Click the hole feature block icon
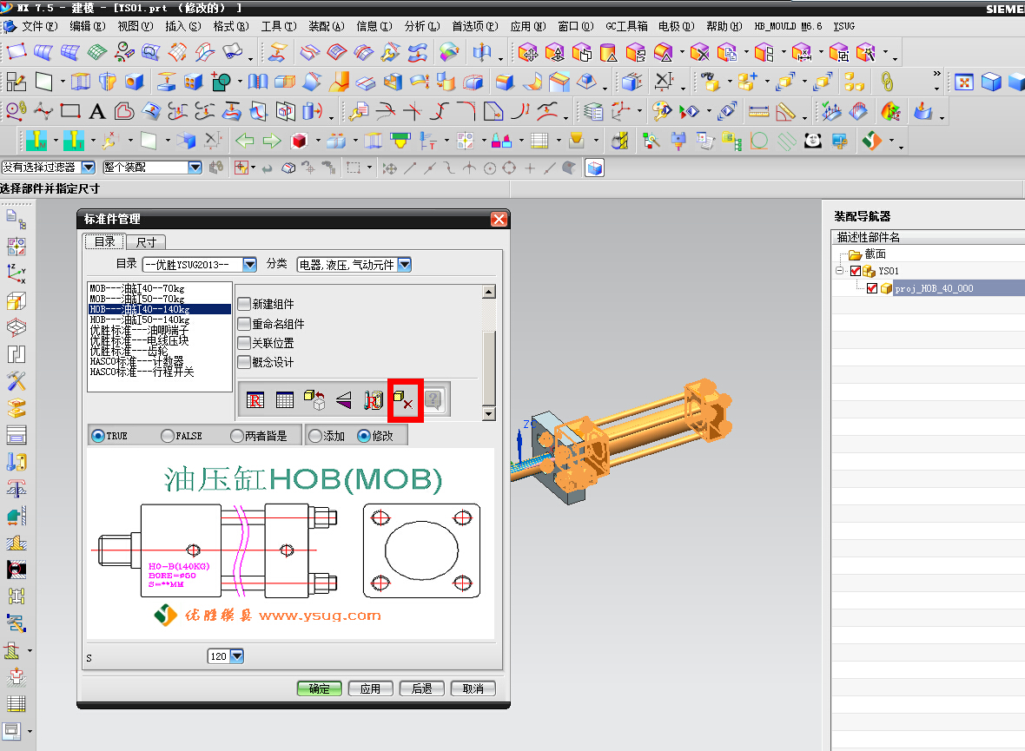Image resolution: width=1025 pixels, height=751 pixels. (135, 82)
